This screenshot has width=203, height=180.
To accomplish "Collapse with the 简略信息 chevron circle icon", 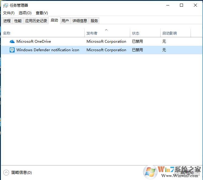I will click(6, 172).
